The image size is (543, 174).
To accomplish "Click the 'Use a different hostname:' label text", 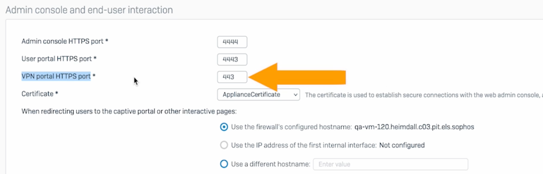I will coord(271,164).
